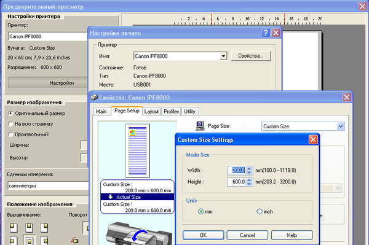Click the Ширина input field in preview window
The image size is (369, 245).
84,145
